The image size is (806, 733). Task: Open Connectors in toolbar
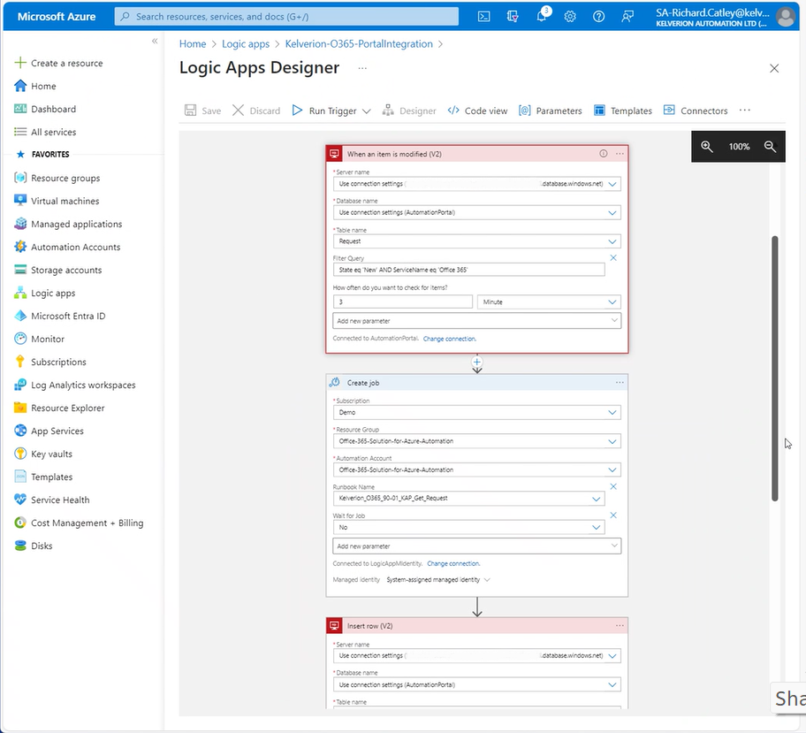pos(696,111)
